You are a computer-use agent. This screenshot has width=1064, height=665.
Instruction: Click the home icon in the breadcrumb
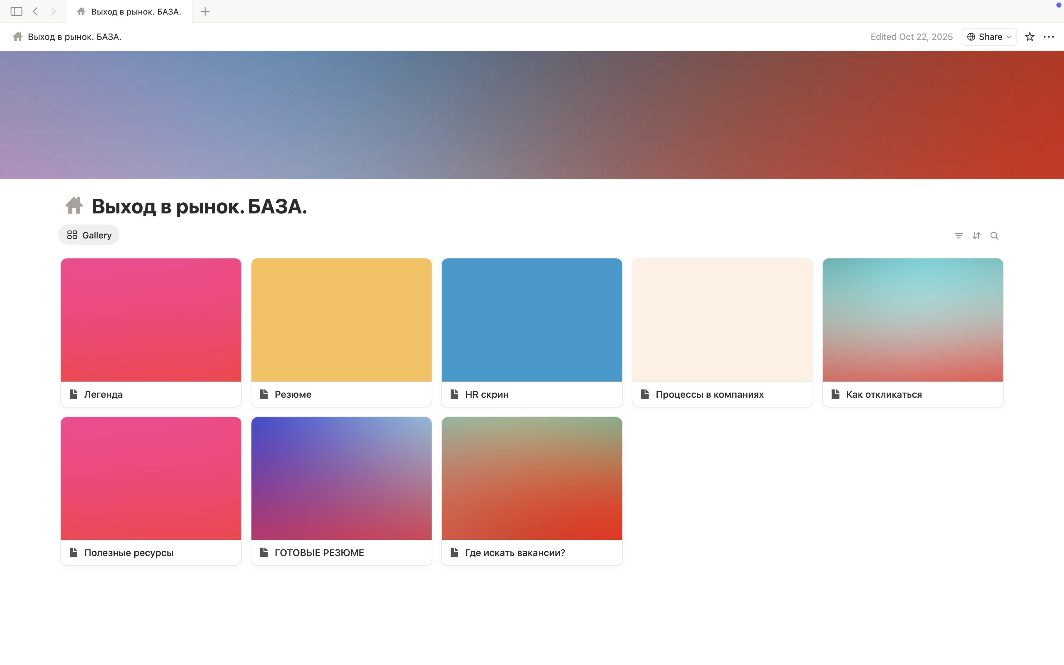pos(17,36)
